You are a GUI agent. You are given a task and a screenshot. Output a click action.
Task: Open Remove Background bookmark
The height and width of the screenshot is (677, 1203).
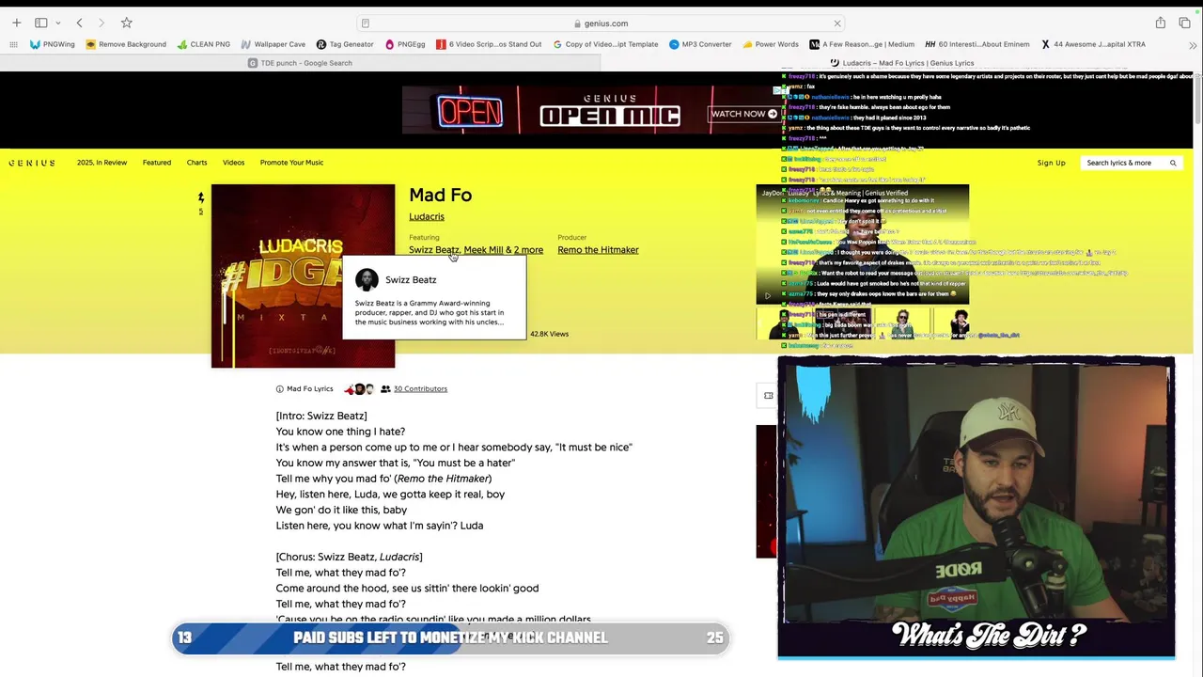coord(126,44)
